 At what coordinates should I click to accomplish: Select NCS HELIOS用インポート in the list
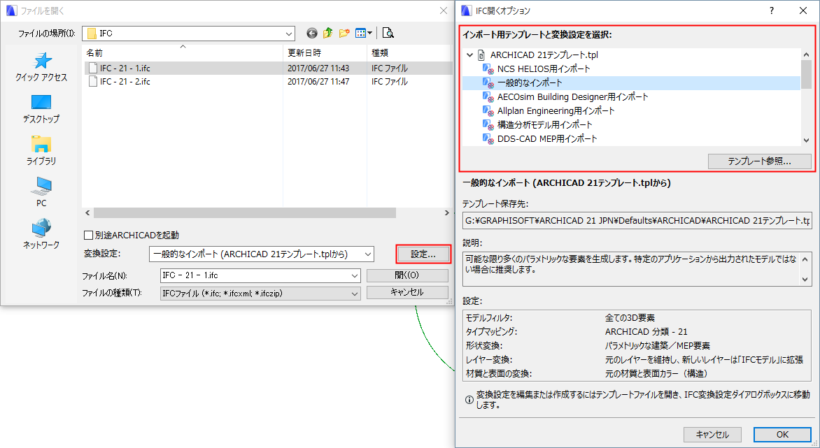(544, 69)
